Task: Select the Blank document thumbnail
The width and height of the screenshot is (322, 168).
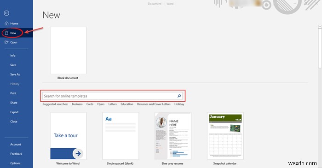Action: tap(68, 50)
